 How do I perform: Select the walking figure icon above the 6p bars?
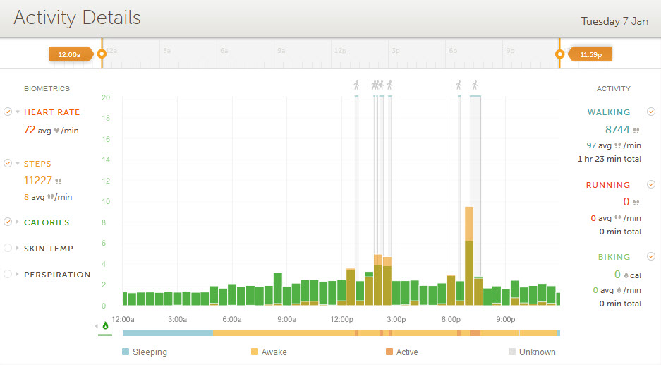459,85
